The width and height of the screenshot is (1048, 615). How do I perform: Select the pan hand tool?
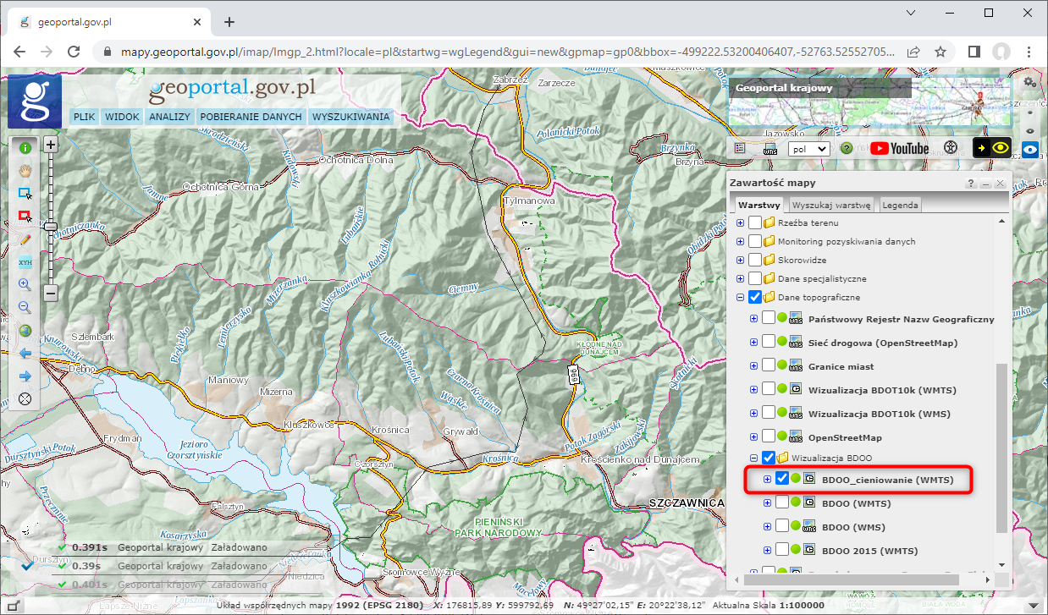pos(25,169)
